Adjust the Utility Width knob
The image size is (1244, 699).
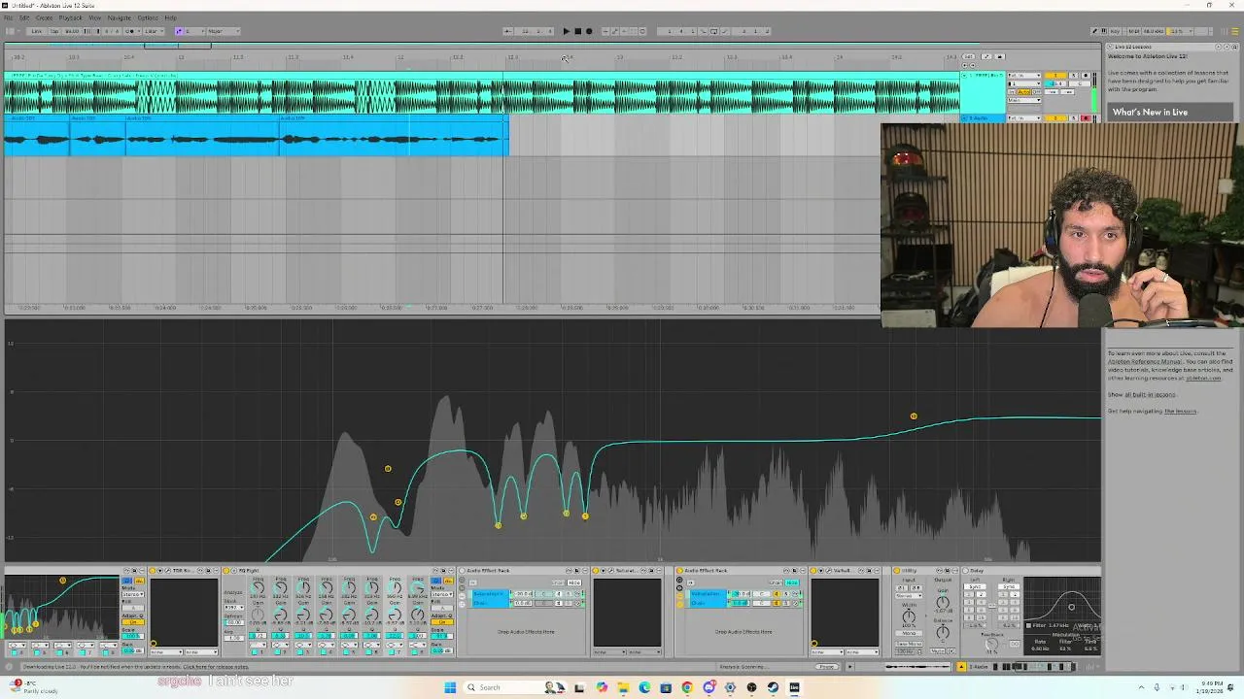tap(909, 616)
